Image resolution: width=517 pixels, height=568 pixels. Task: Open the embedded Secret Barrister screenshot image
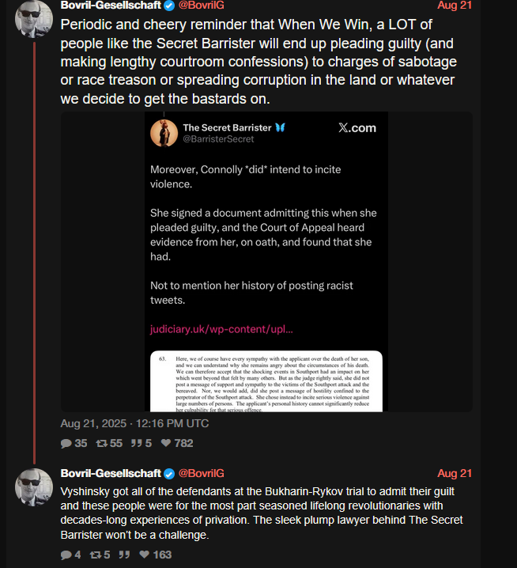coord(266,262)
